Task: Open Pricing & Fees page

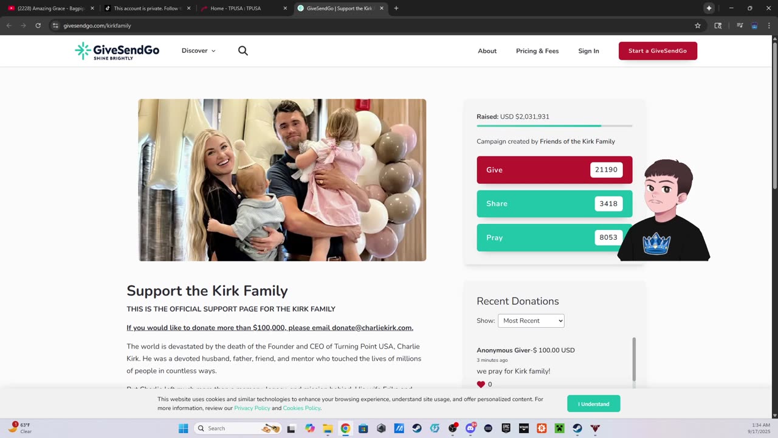Action: (537, 51)
